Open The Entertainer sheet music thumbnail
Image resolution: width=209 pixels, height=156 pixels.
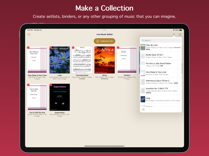(82, 60)
